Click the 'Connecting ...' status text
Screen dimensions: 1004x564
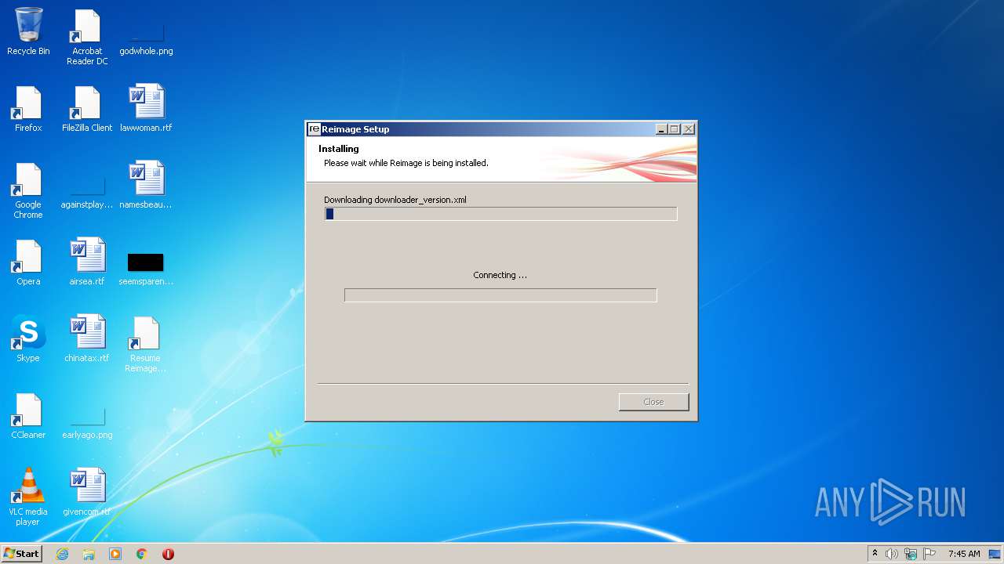coord(500,275)
